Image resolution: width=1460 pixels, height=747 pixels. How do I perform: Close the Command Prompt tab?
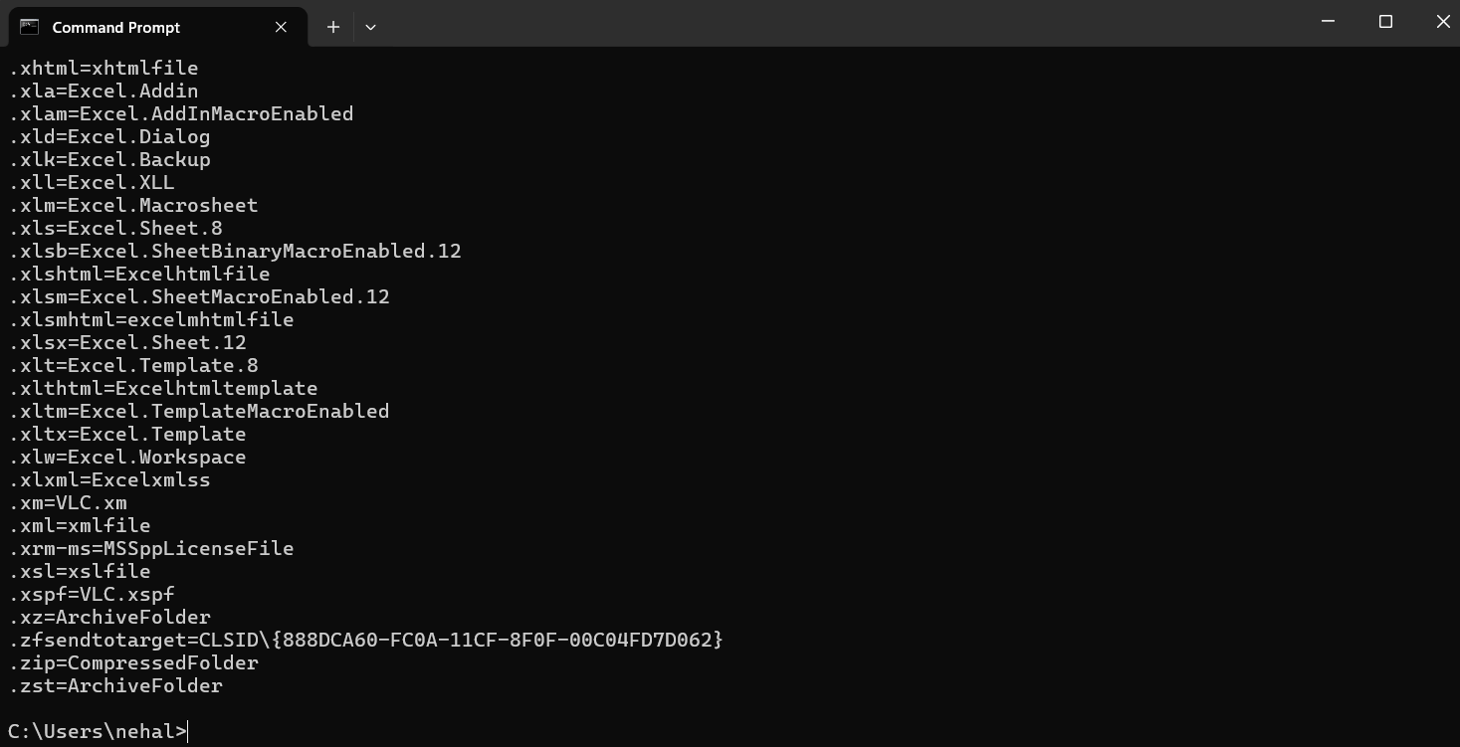click(x=281, y=27)
